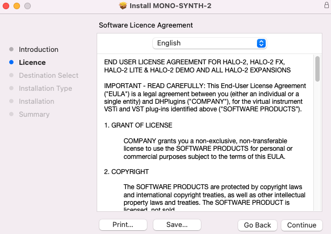
Task: Click the blue bullet beside Licence
Action: click(x=11, y=62)
